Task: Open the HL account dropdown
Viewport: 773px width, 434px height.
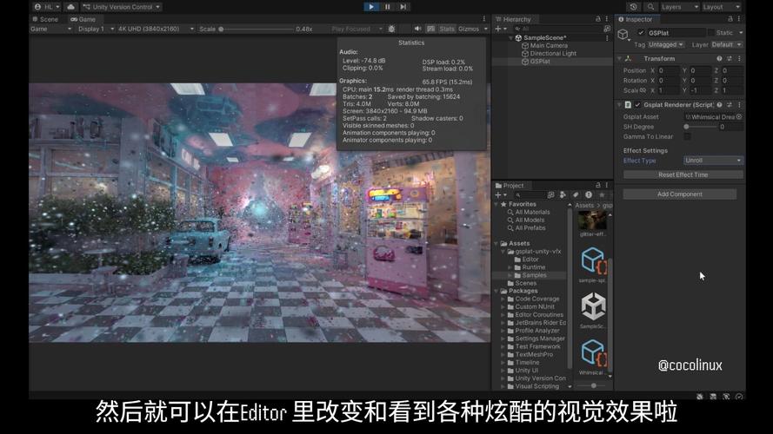Action: tap(47, 7)
